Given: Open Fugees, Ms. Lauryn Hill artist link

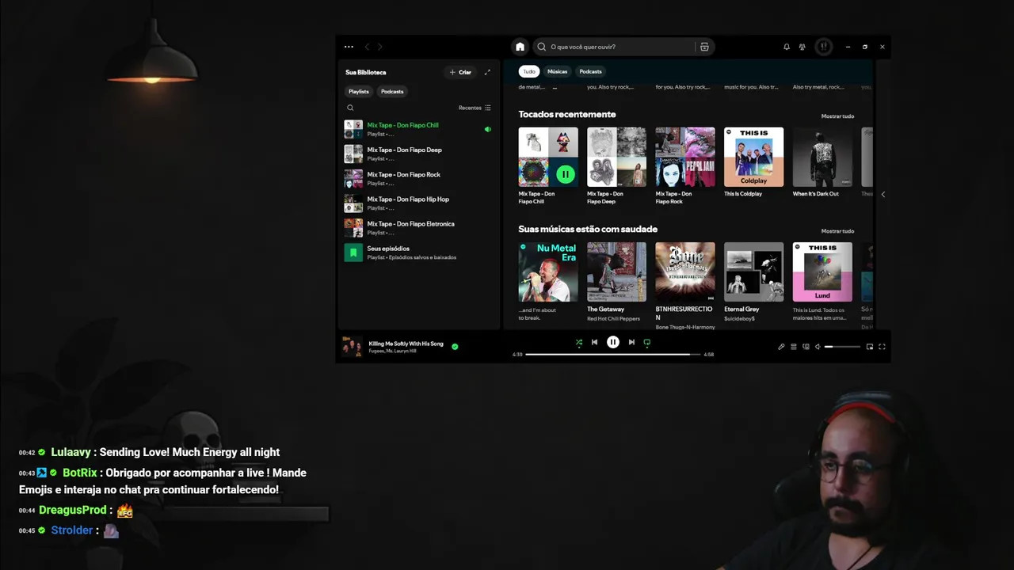Looking at the screenshot, I should [394, 351].
